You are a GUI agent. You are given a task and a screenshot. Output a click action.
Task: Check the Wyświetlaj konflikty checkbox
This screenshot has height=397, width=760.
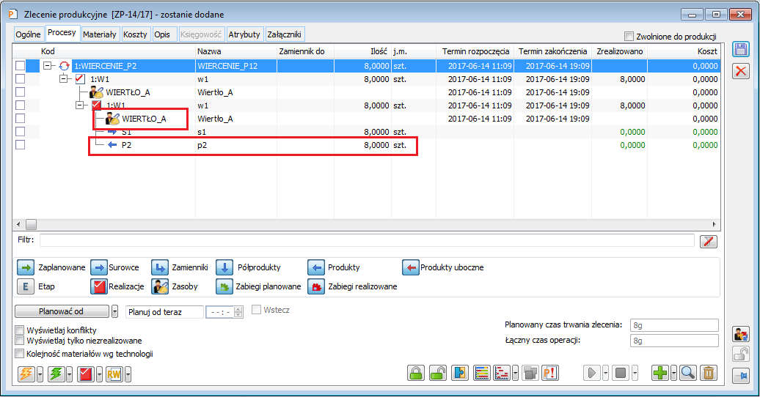[20, 330]
